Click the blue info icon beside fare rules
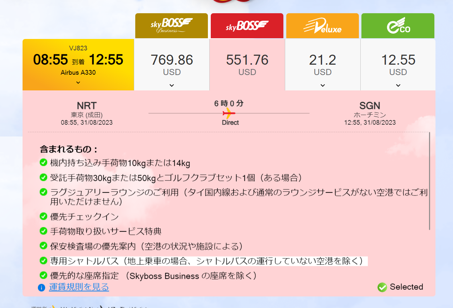The height and width of the screenshot is (308, 453). coord(42,287)
